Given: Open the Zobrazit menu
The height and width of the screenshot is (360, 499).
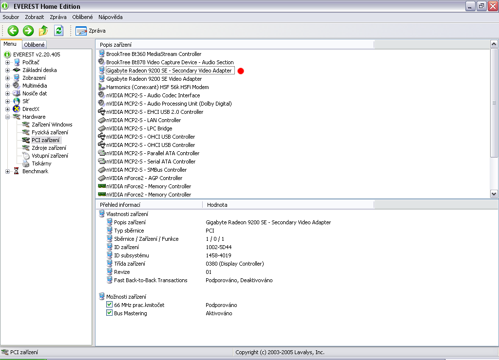Looking at the screenshot, I should coord(35,17).
